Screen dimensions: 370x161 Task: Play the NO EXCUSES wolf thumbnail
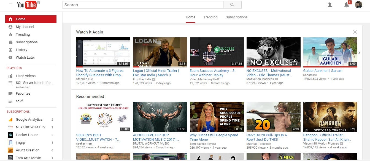(274, 52)
